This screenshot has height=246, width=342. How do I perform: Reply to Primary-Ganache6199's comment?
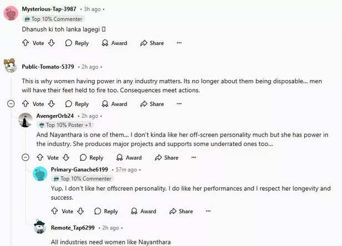(106, 211)
